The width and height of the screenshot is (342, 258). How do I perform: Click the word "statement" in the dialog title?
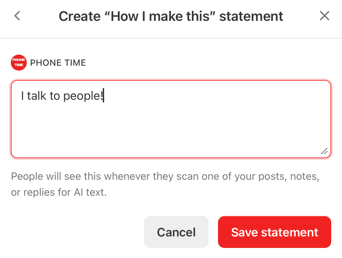tap(251, 16)
